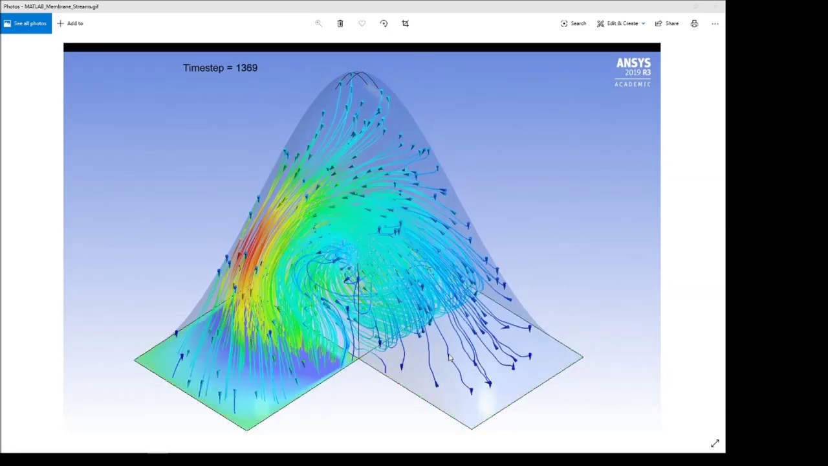828x466 pixels.
Task: Open Search in Photos toolbar
Action: [573, 23]
